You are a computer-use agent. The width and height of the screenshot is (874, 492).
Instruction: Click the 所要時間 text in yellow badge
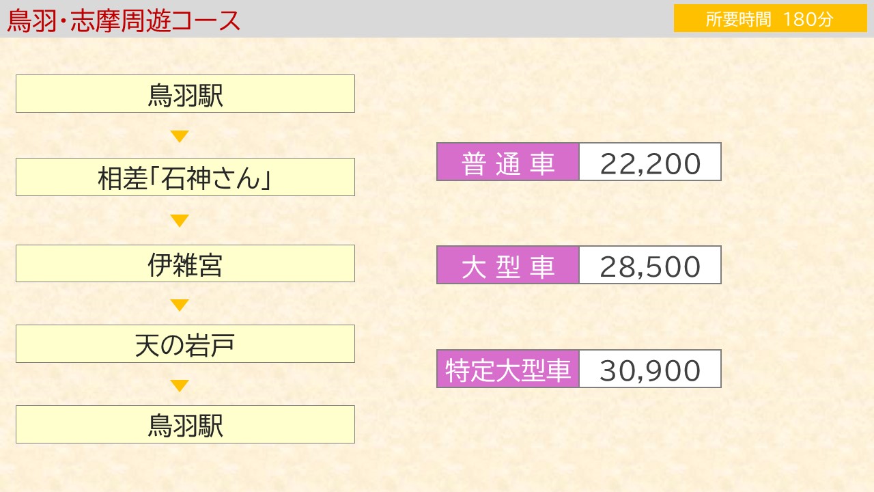(738, 19)
